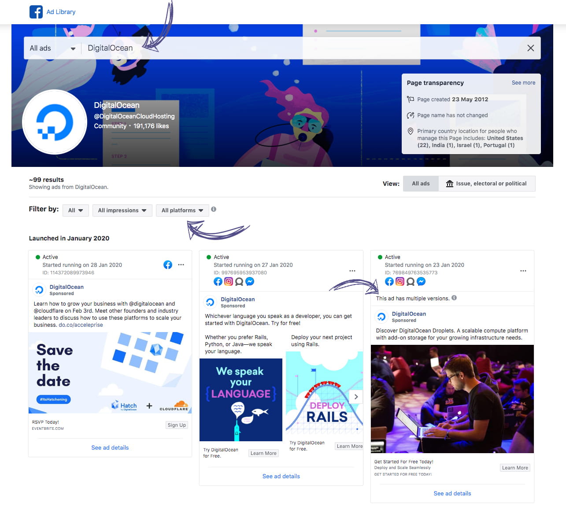The width and height of the screenshot is (566, 506).
Task: Click the Sign Up button
Action: (x=177, y=425)
